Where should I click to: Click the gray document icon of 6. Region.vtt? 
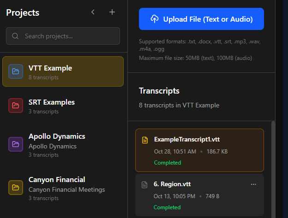point(144,185)
